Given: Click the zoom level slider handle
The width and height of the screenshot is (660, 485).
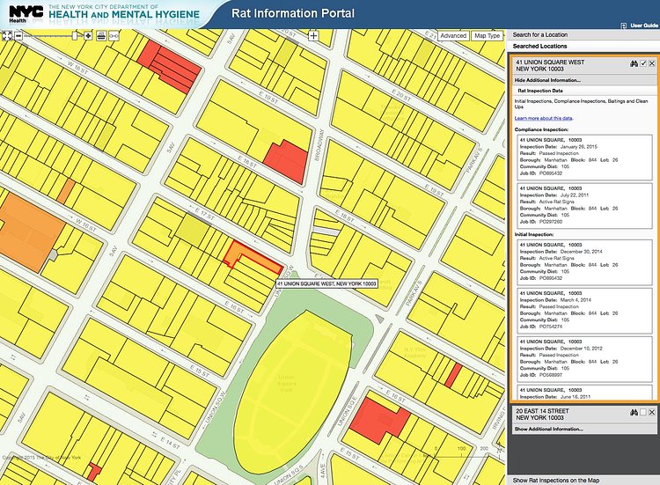Looking at the screenshot, I should coord(75,35).
